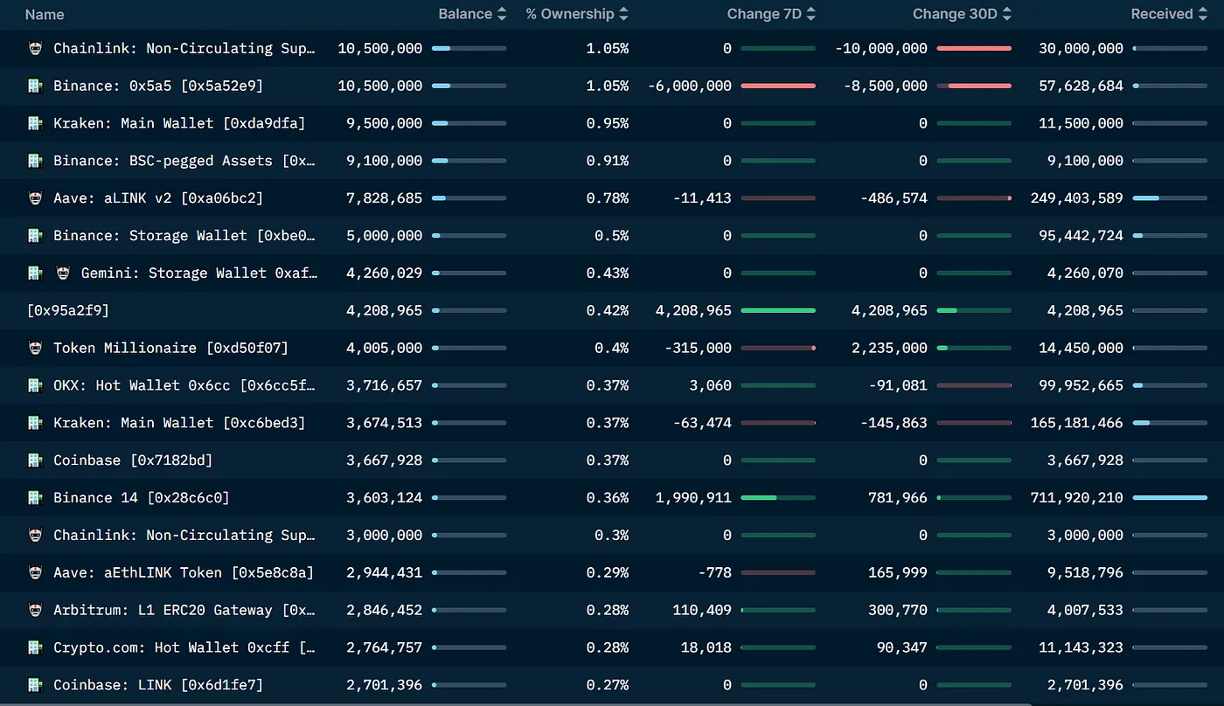Click the building icon beside Crypto.com: Hot Wallet
1224x706 pixels.
coord(35,647)
